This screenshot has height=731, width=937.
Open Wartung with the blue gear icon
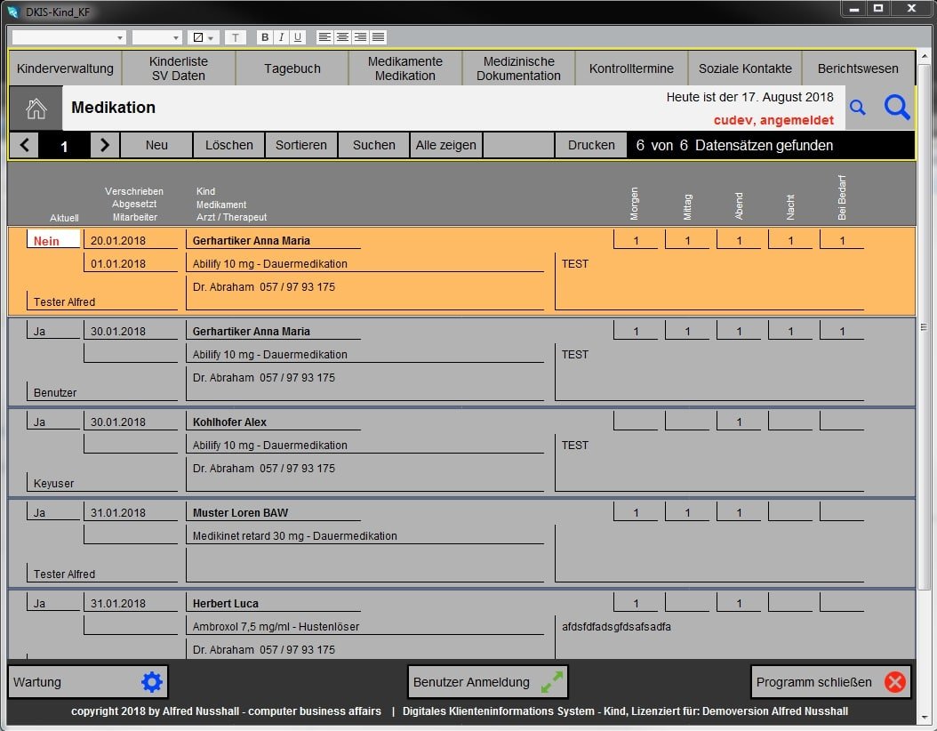(x=152, y=682)
